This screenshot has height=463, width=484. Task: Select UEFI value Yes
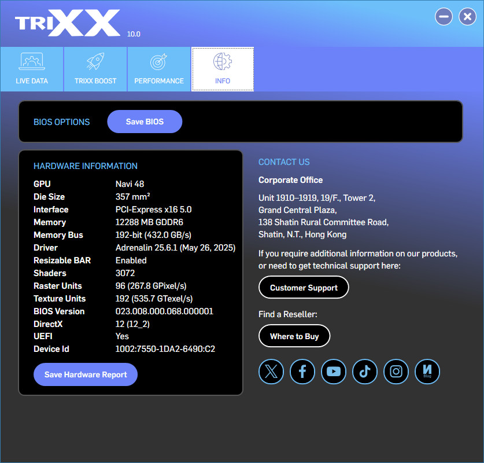point(122,336)
